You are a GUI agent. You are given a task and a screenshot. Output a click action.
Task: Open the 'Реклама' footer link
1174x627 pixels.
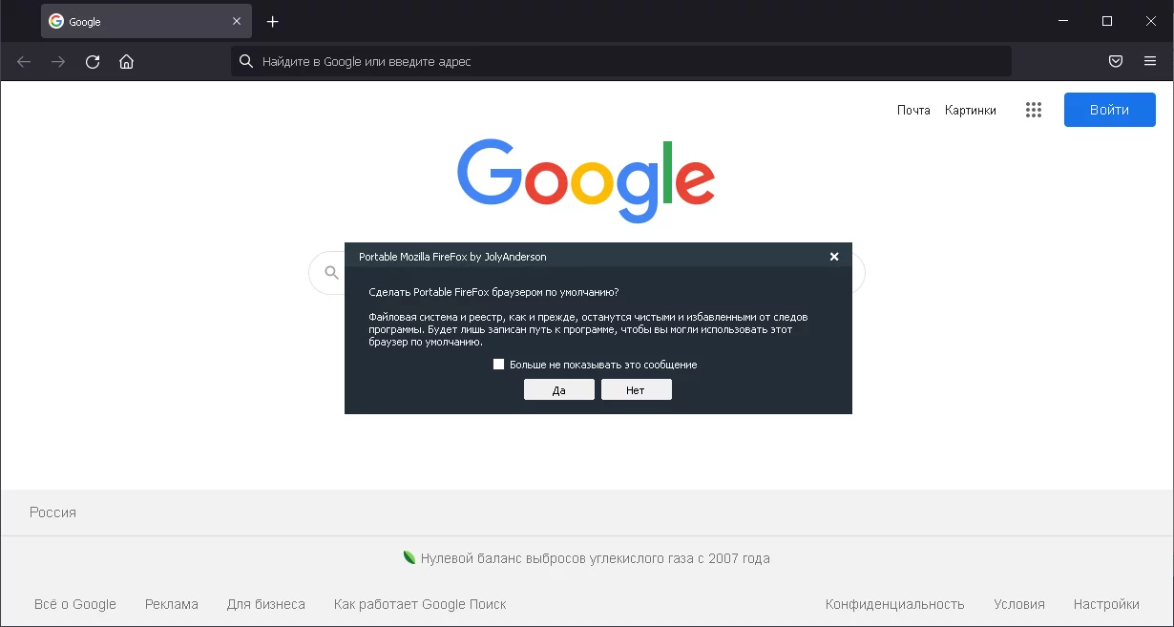pyautogui.click(x=172, y=604)
